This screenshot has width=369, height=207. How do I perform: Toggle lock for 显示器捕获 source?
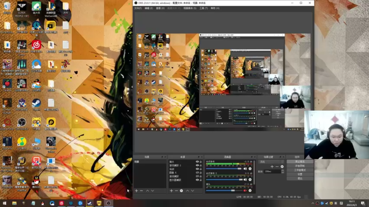click(201, 180)
